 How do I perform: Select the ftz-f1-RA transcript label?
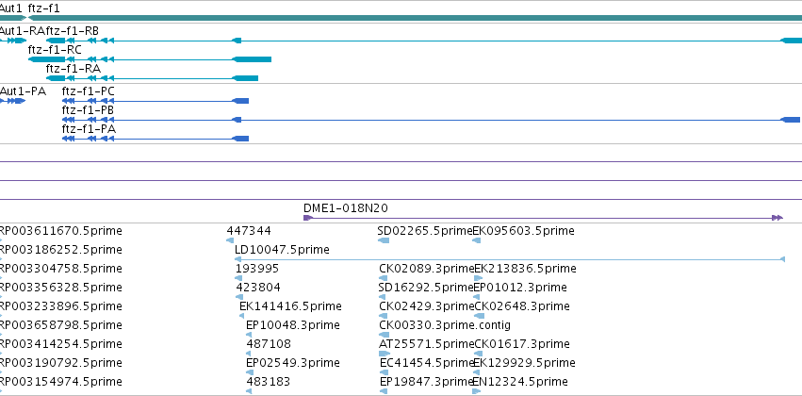[x=74, y=69]
